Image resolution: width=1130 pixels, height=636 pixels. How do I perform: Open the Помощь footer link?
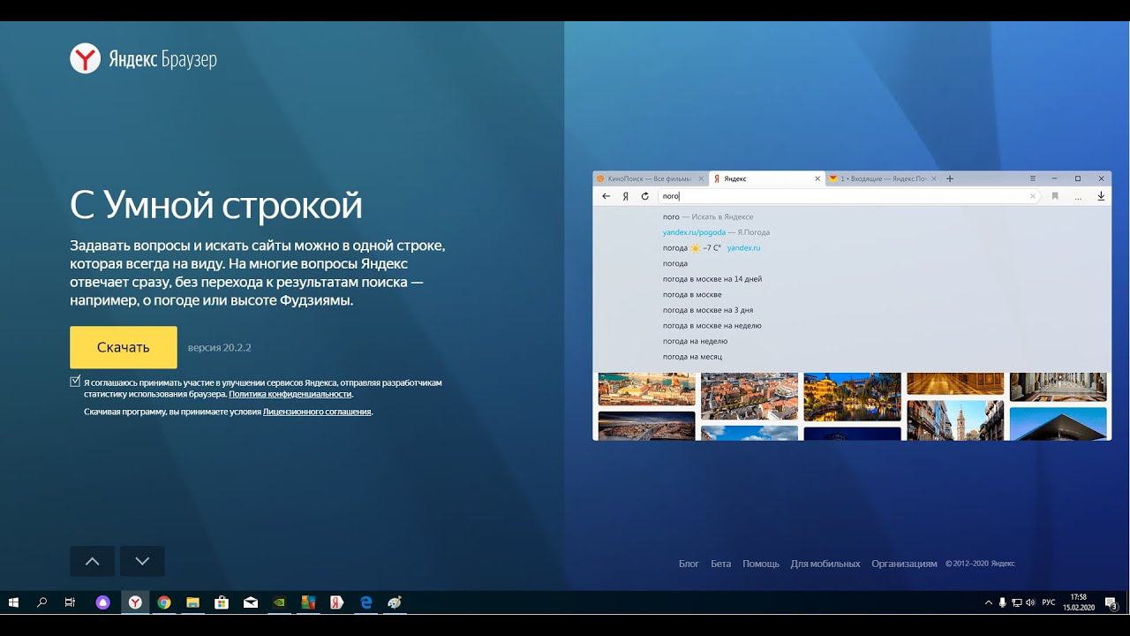pos(761,564)
